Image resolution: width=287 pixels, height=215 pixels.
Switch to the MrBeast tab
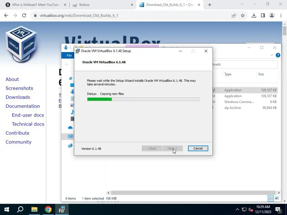(x=36, y=5)
